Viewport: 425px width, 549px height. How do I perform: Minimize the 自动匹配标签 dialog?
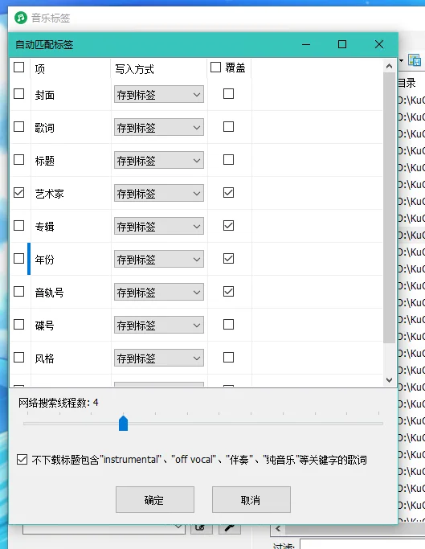click(x=306, y=44)
